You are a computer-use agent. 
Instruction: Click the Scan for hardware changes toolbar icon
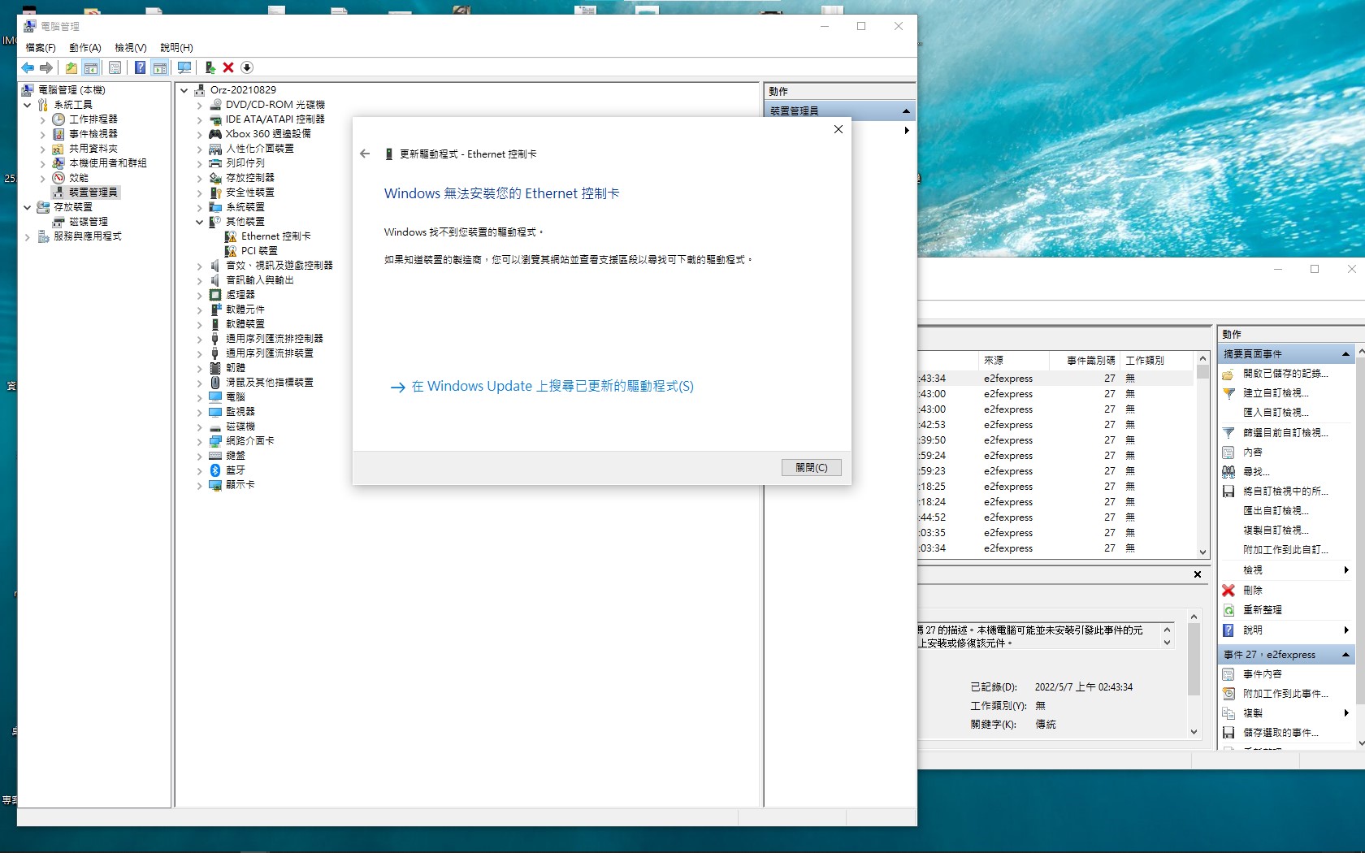[x=185, y=67]
